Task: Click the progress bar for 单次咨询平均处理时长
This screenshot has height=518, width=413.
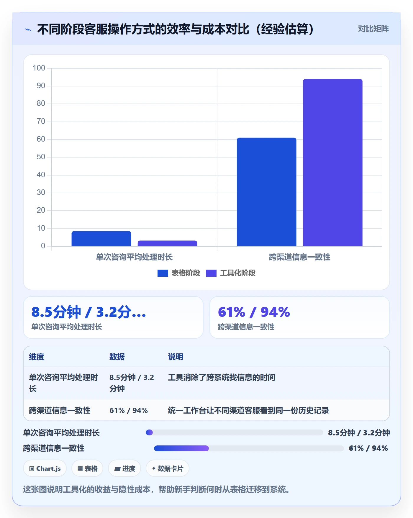Action: [x=235, y=432]
